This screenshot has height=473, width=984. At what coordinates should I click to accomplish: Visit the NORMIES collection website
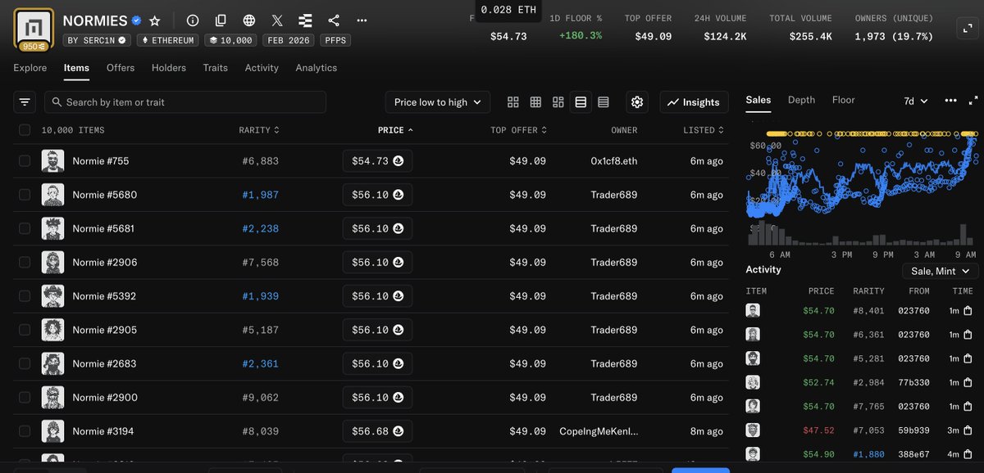tap(248, 20)
